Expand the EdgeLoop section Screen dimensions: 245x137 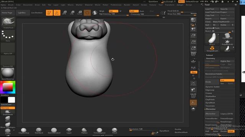(x=210, y=90)
